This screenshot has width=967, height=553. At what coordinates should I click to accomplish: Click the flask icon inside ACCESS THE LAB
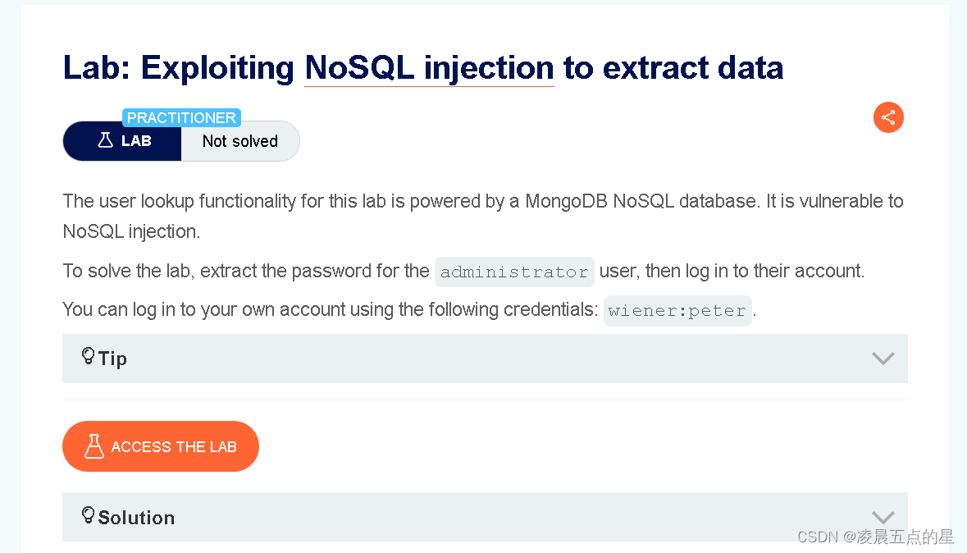coord(94,446)
